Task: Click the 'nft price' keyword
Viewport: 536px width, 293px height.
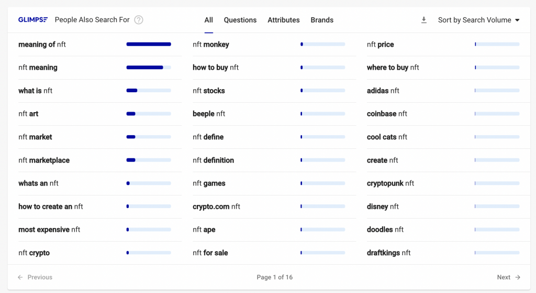Action: coord(381,45)
